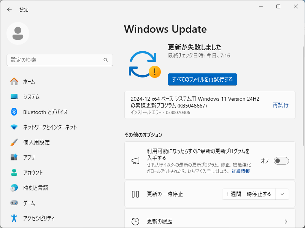Select the アカウント person icon
The width and height of the screenshot is (305, 228).
click(14, 173)
